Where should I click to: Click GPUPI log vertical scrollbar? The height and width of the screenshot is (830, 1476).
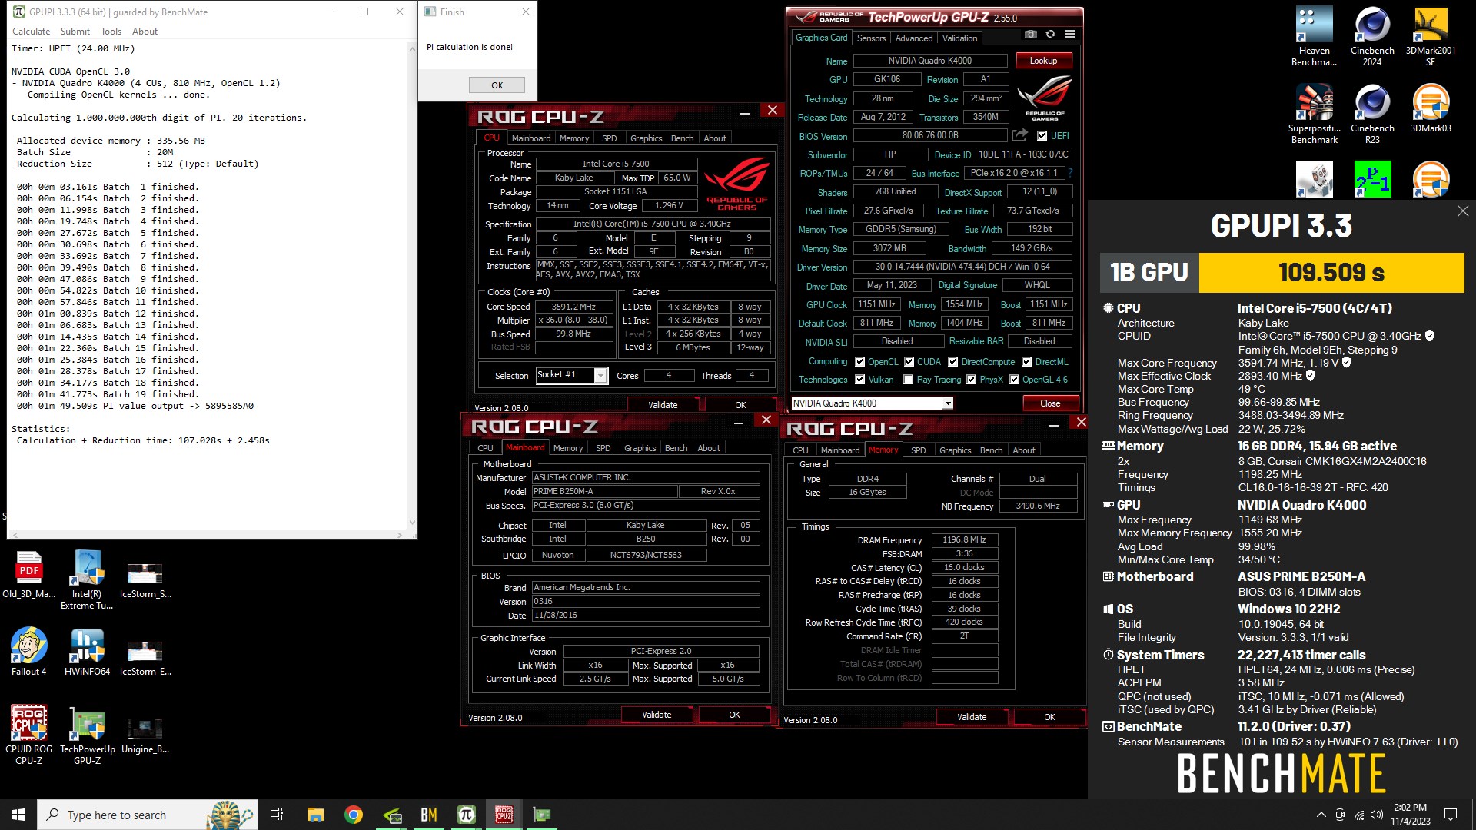point(412,284)
